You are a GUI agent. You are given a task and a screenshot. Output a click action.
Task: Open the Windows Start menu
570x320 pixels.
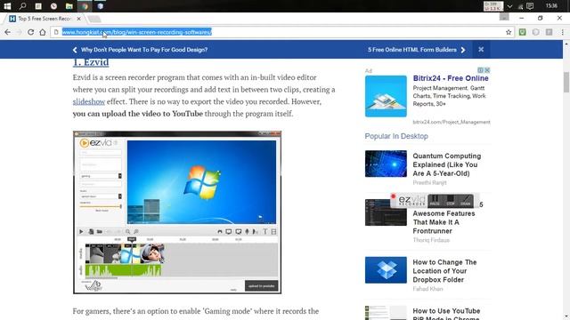[x=7, y=6]
